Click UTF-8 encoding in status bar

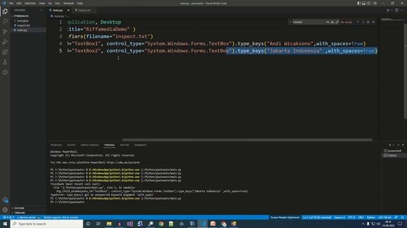click(x=351, y=217)
